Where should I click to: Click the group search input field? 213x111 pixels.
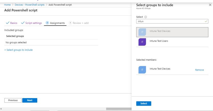coord(170,22)
